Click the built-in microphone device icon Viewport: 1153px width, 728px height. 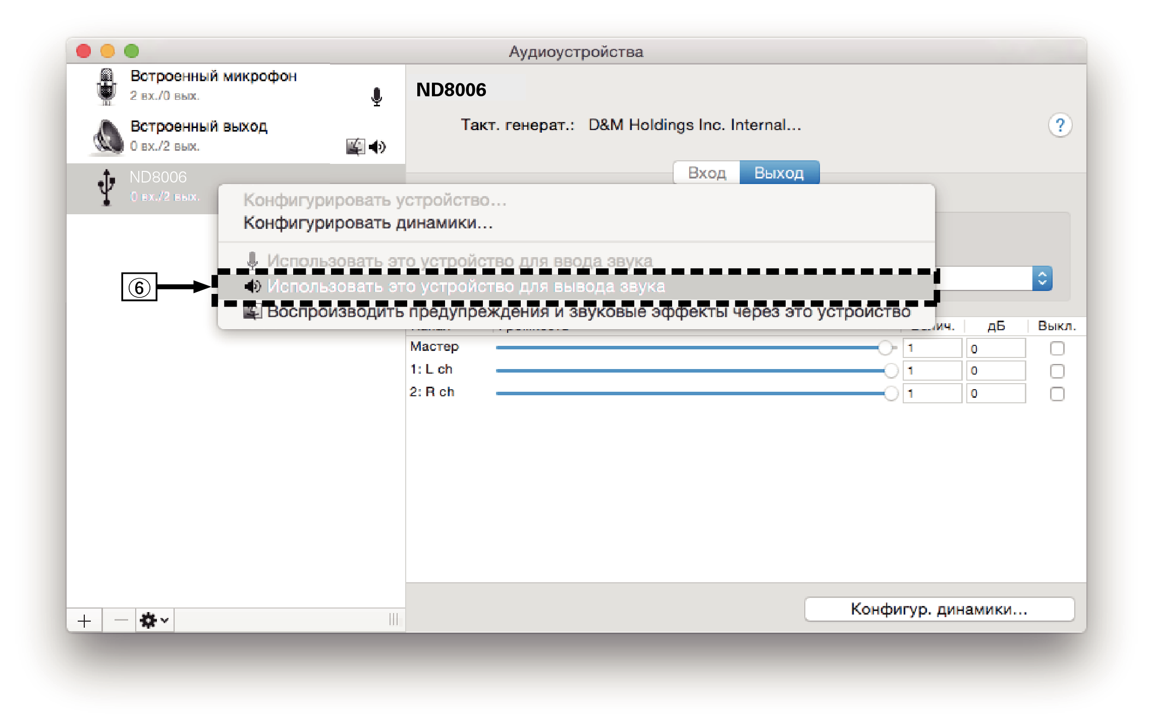[x=106, y=87]
